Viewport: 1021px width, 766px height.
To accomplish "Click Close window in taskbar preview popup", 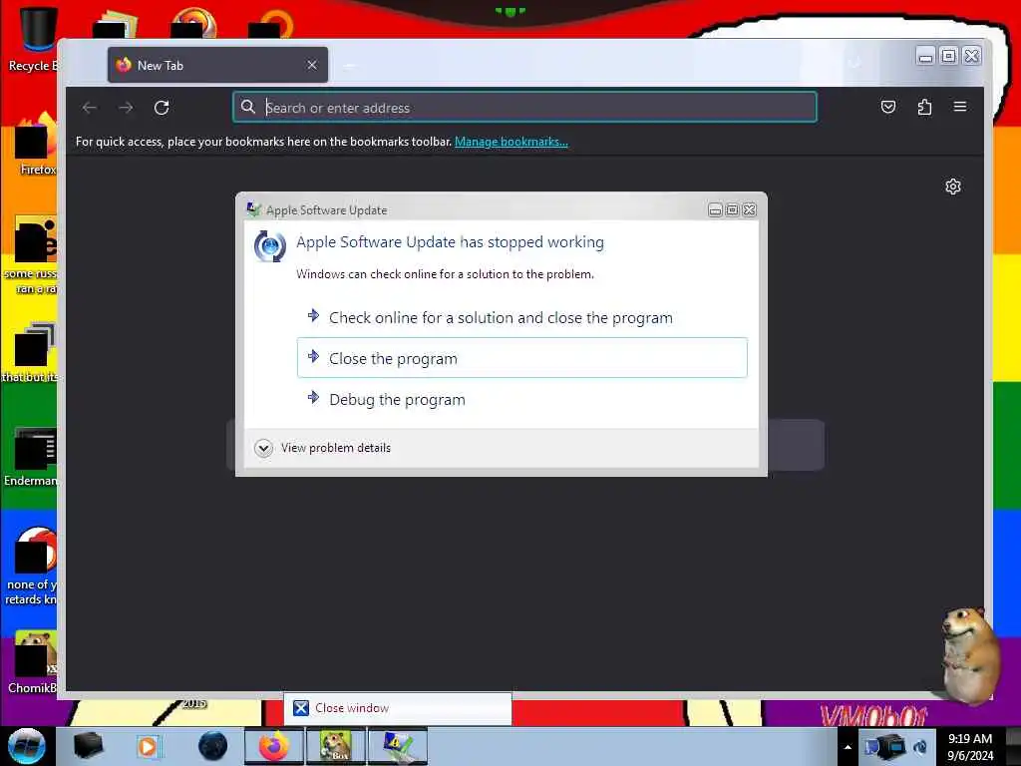I will pos(397,708).
